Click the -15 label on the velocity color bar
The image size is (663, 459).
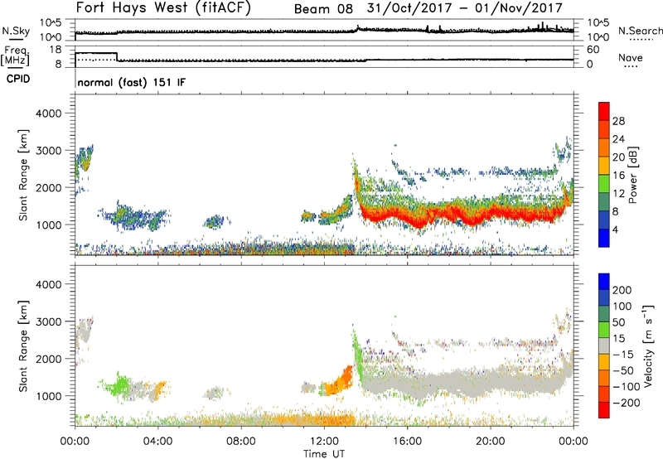click(623, 355)
